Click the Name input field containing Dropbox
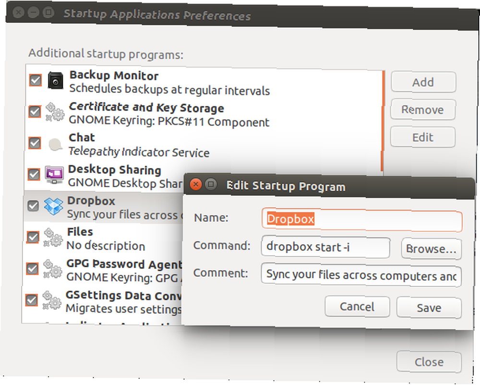480x385 pixels. pos(362,220)
